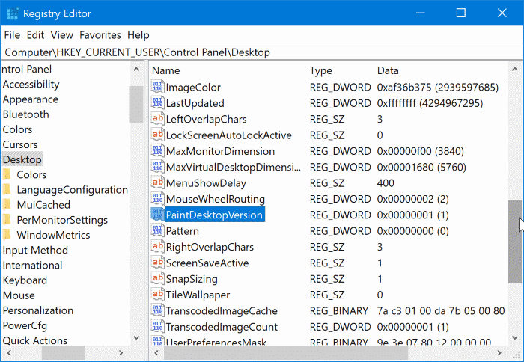Click the MuiCached folder icon
The width and height of the screenshot is (524, 362).
[7, 205]
